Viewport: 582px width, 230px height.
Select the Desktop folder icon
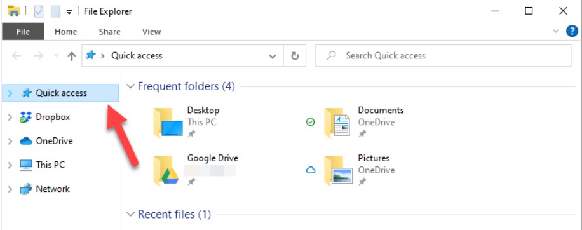168,123
